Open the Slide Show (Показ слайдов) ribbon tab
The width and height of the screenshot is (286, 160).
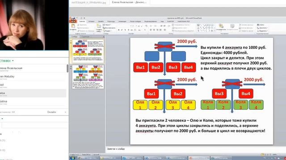coord(135,21)
